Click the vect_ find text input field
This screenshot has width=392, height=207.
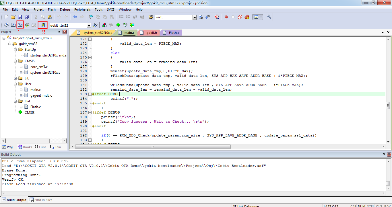(174, 17)
